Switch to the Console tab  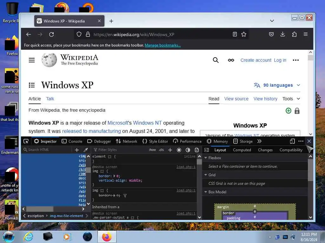coord(72,141)
